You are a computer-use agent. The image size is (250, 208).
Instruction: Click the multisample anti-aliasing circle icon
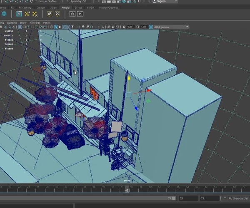92,27
